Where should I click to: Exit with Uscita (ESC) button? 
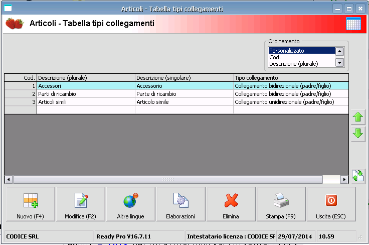coord(331,204)
